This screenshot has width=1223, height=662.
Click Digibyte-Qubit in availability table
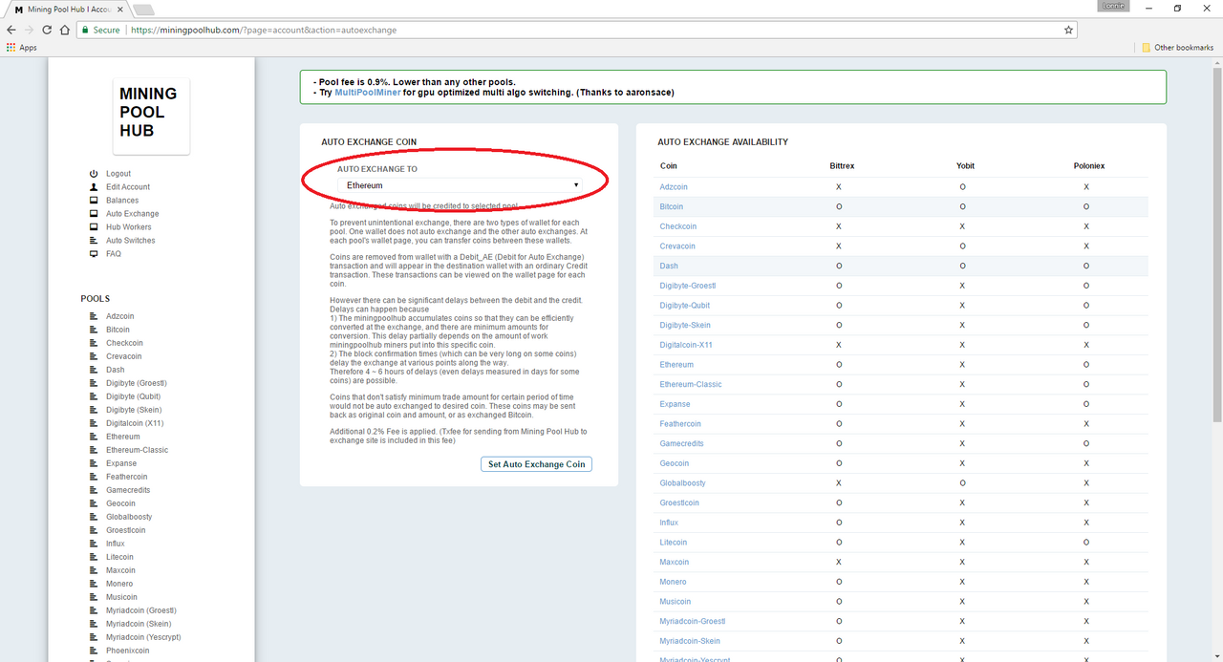685,306
